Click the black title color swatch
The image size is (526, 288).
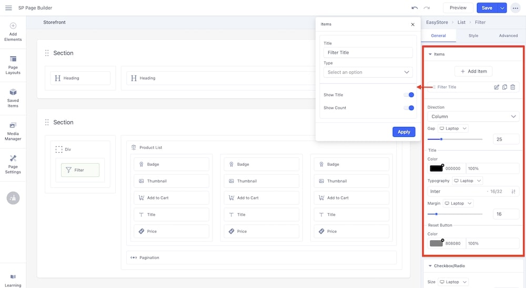437,168
